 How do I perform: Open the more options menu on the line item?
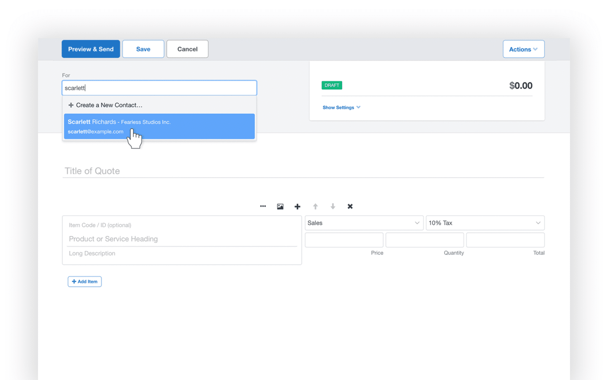(x=263, y=206)
